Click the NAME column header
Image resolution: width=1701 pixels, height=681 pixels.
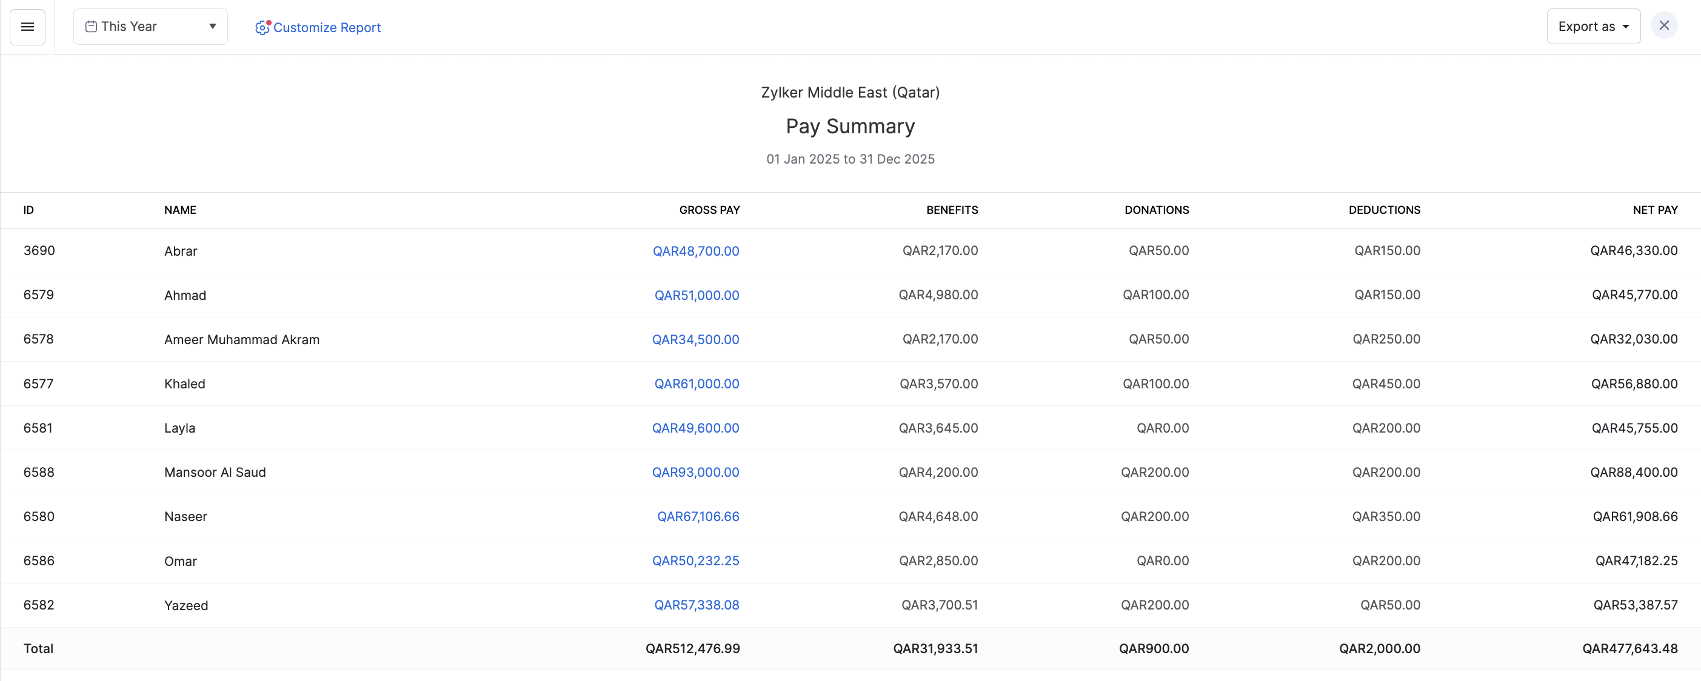click(179, 210)
